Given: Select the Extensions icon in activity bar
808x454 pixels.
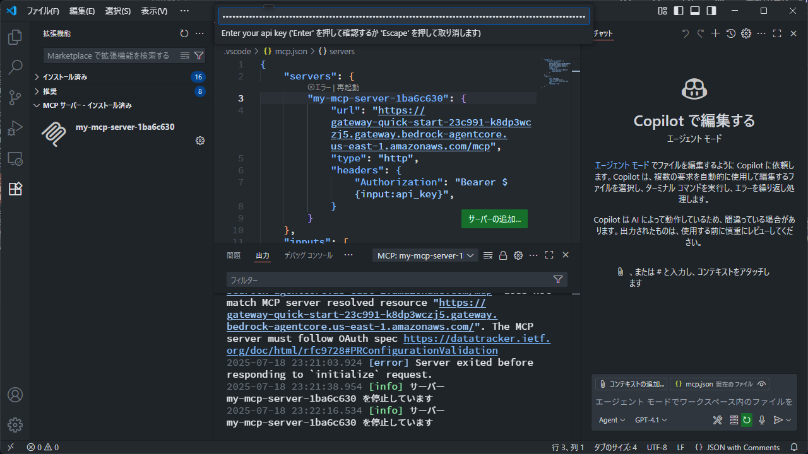Looking at the screenshot, I should (x=15, y=189).
